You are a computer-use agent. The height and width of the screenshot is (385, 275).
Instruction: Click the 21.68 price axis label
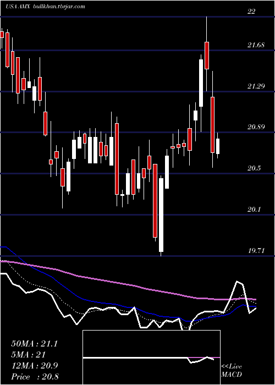(x=256, y=45)
